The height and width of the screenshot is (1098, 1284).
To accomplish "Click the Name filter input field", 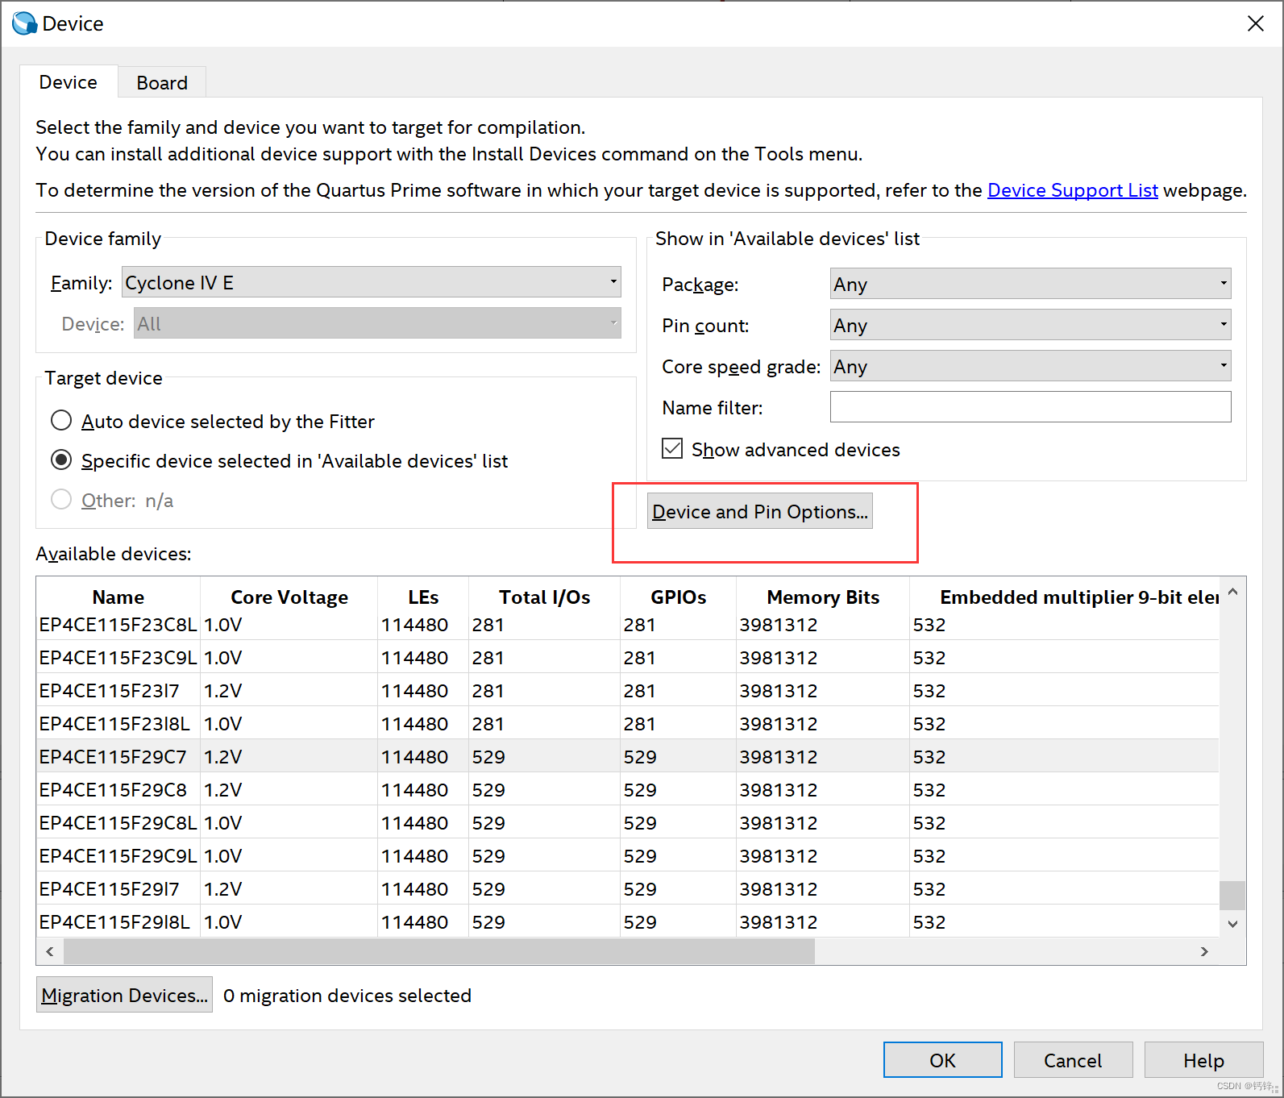I will 1030,407.
